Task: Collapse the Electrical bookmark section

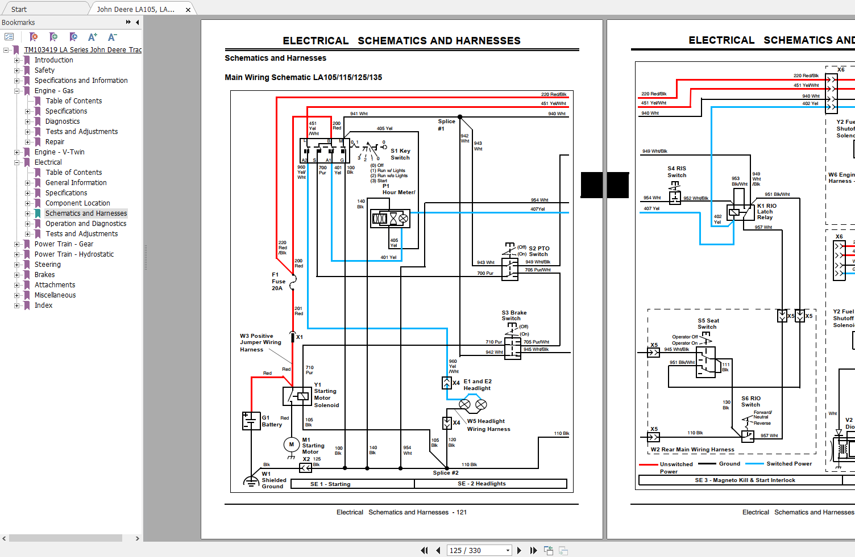Action: [x=17, y=162]
